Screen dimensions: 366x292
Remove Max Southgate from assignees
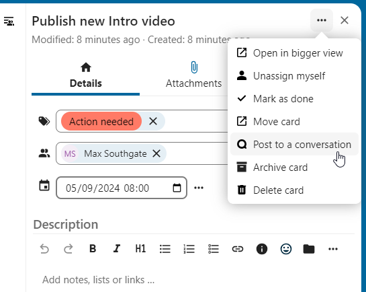[x=156, y=153]
